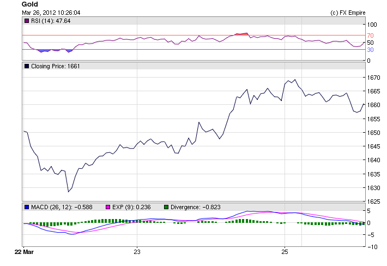Click the price axis label 1635

pos(374,174)
